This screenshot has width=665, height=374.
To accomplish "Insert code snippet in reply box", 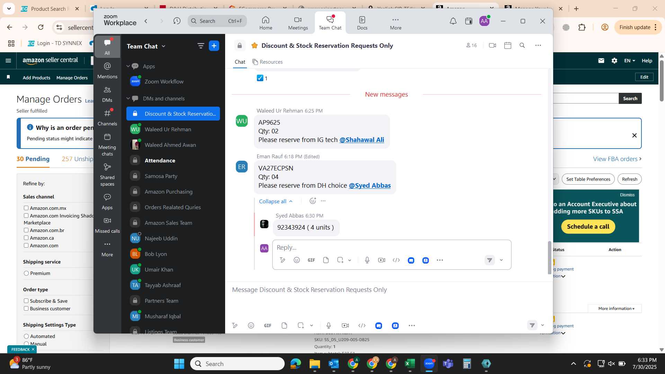I will click(x=396, y=260).
